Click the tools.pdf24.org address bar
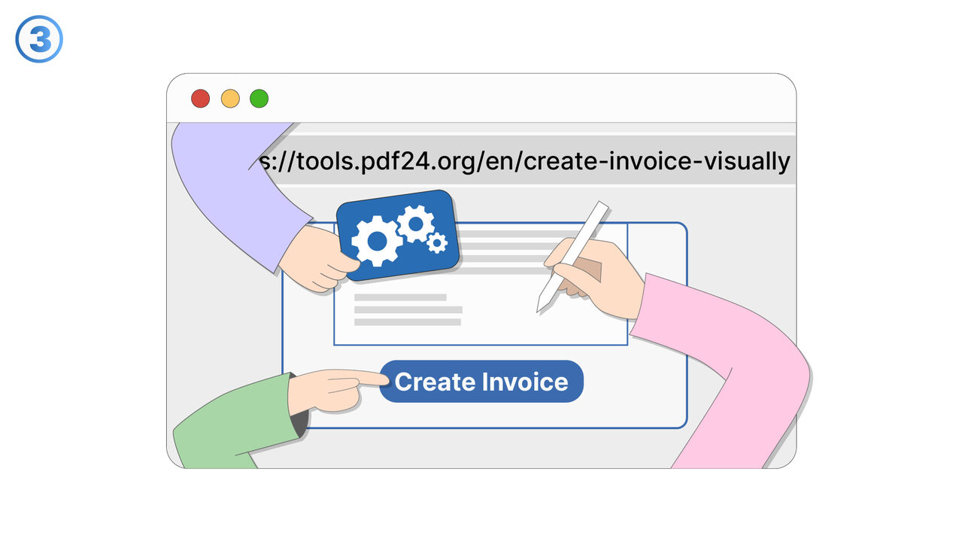 (524, 161)
